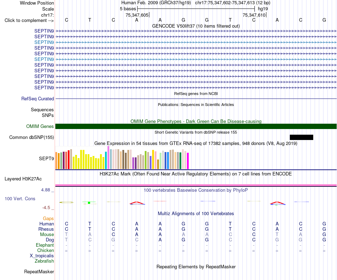The image size is (337, 280).
Task: Click the '100 Vert. Cons' label
Action: (x=20, y=198)
